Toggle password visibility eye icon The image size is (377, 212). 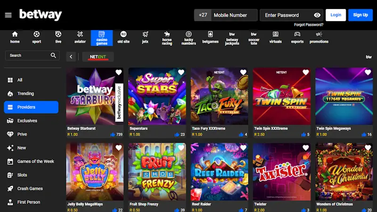[x=317, y=15]
